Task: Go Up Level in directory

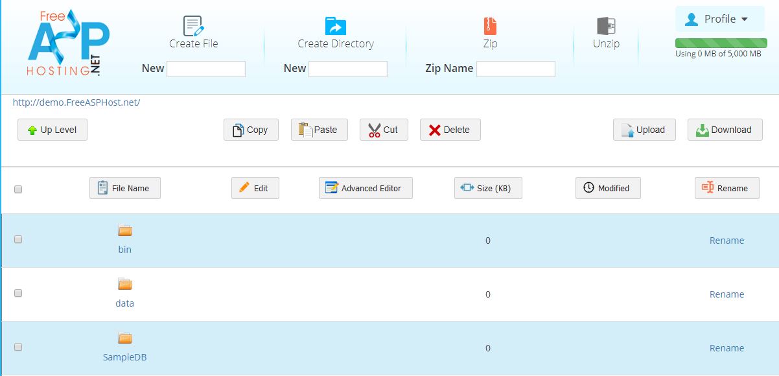Action: pos(52,130)
